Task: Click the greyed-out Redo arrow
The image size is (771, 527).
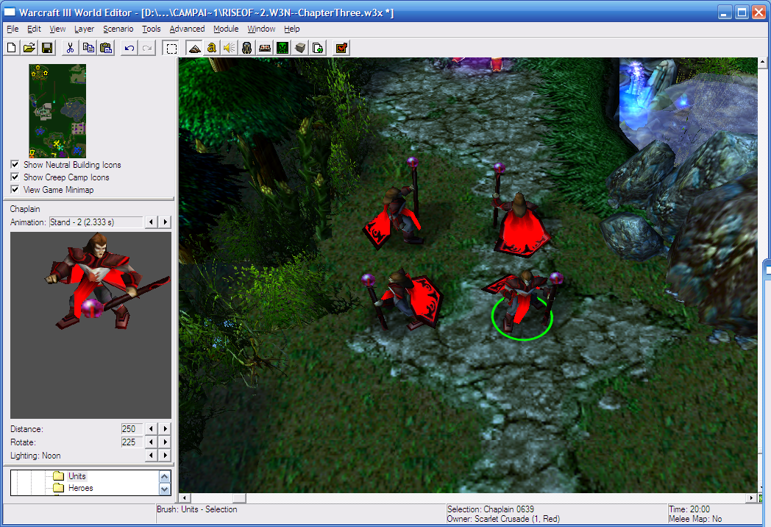Action: [x=147, y=48]
